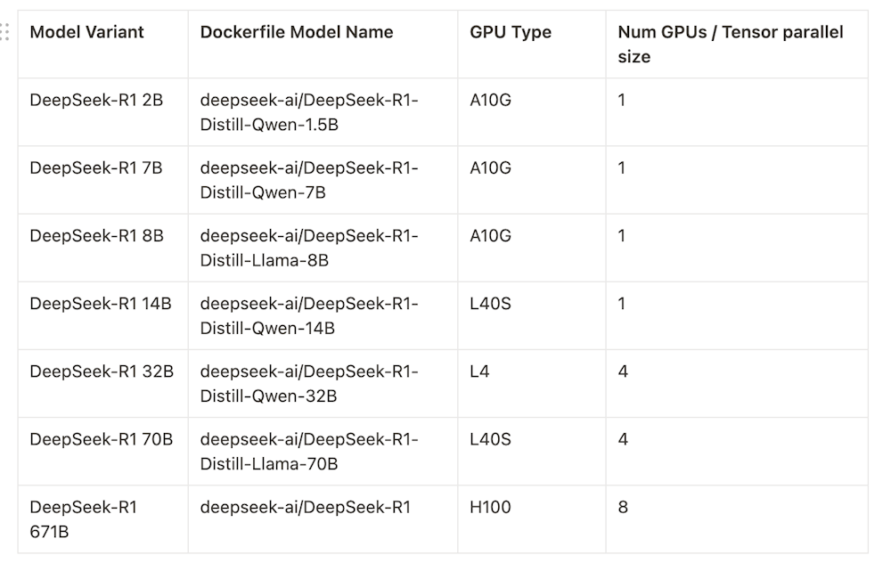The height and width of the screenshot is (563, 891).
Task: Click the DeepSeek-R1 671B cell
Action: [x=102, y=519]
